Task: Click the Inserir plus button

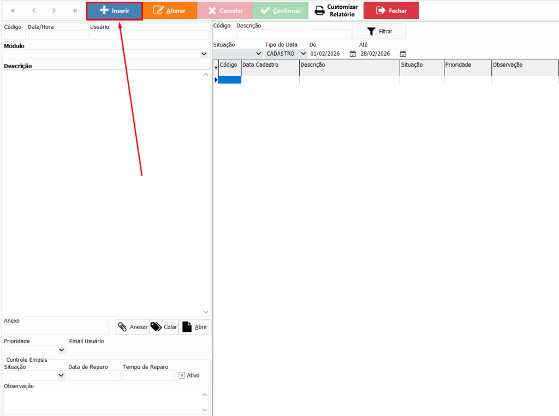Action: pyautogui.click(x=115, y=11)
